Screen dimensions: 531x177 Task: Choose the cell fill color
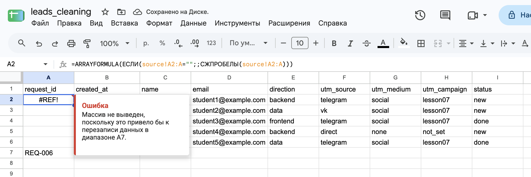[404, 43]
